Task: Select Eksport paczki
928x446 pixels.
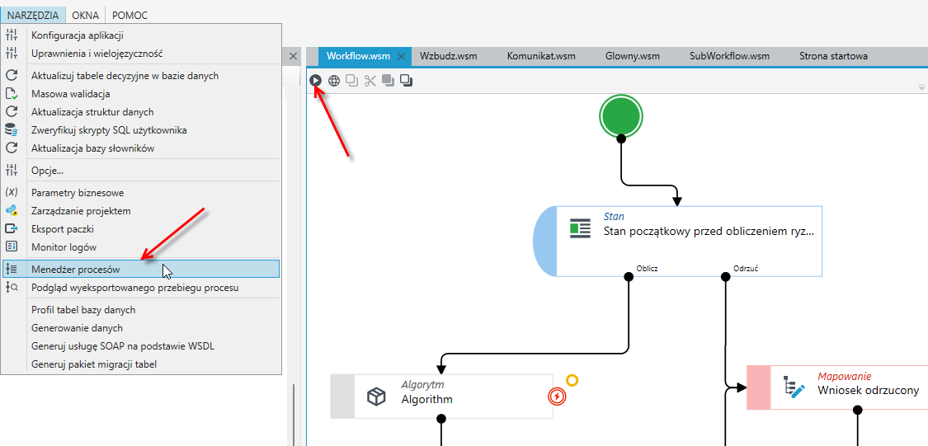Action: [141, 229]
